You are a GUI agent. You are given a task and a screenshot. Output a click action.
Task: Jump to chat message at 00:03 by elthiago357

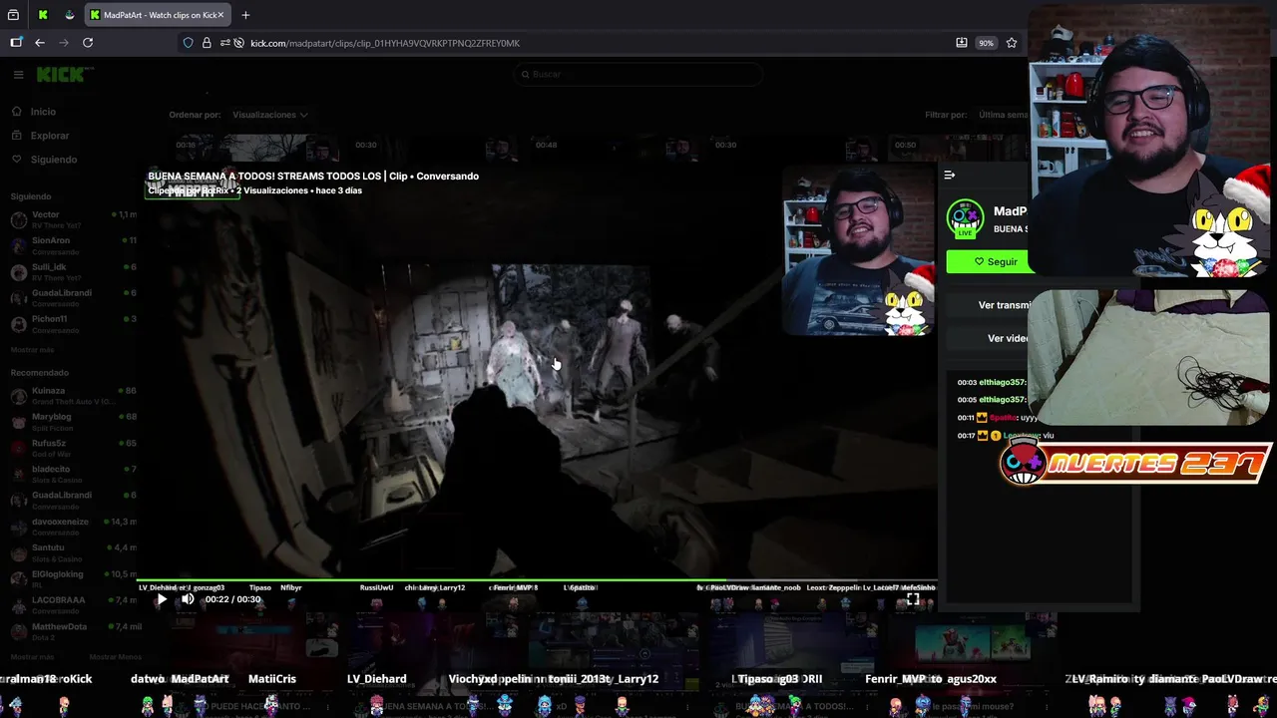pos(992,382)
